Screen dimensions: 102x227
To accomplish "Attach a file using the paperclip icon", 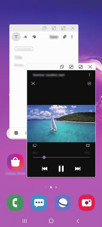I will pyautogui.click(x=64, y=37).
